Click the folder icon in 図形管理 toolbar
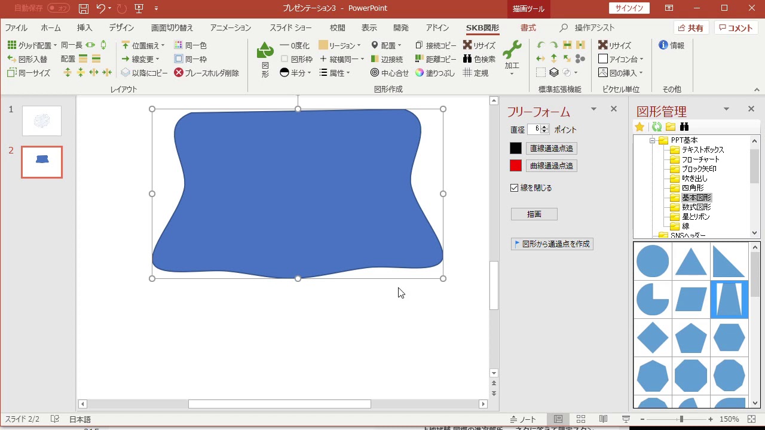Screen dimensions: 765x430 tap(671, 127)
